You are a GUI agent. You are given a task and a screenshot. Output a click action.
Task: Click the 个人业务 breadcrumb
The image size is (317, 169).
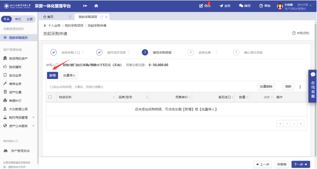54,26
